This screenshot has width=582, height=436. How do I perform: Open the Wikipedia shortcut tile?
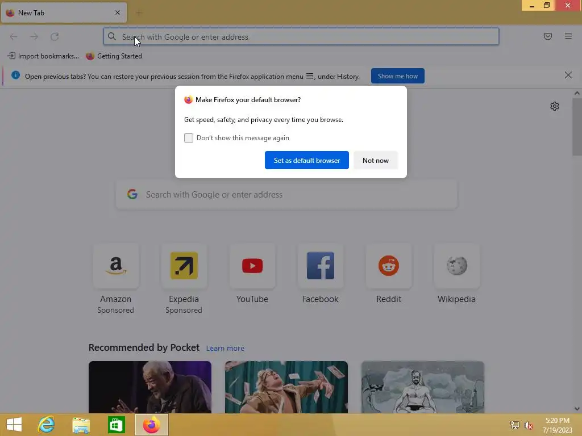[456, 266]
